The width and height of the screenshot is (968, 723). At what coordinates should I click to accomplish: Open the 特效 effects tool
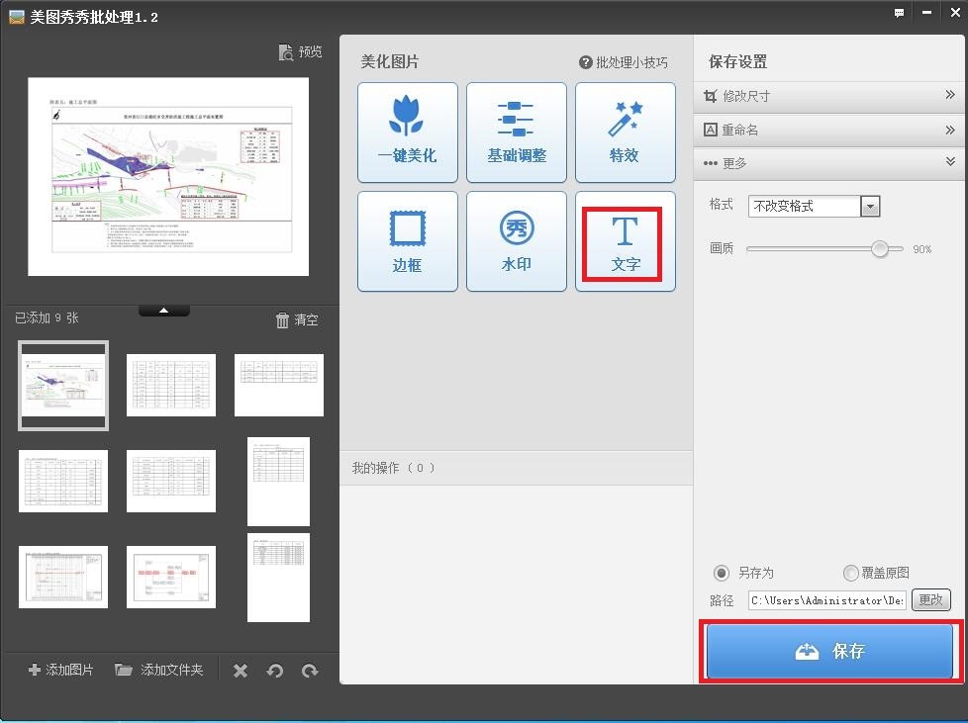[x=625, y=133]
